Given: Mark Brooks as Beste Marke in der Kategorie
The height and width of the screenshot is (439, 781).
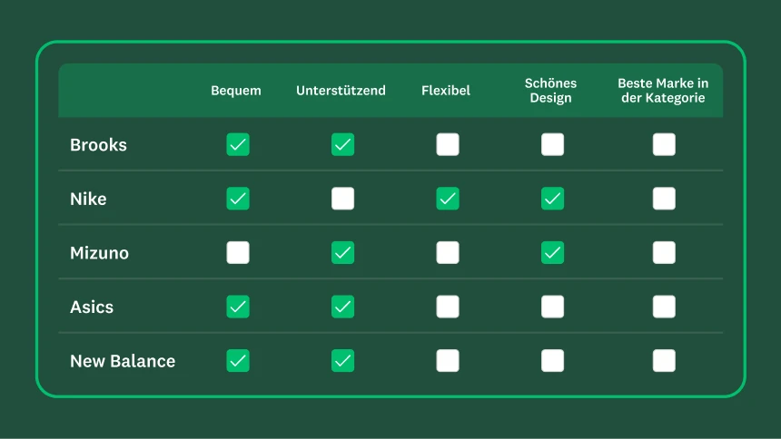Looking at the screenshot, I should coord(664,144).
